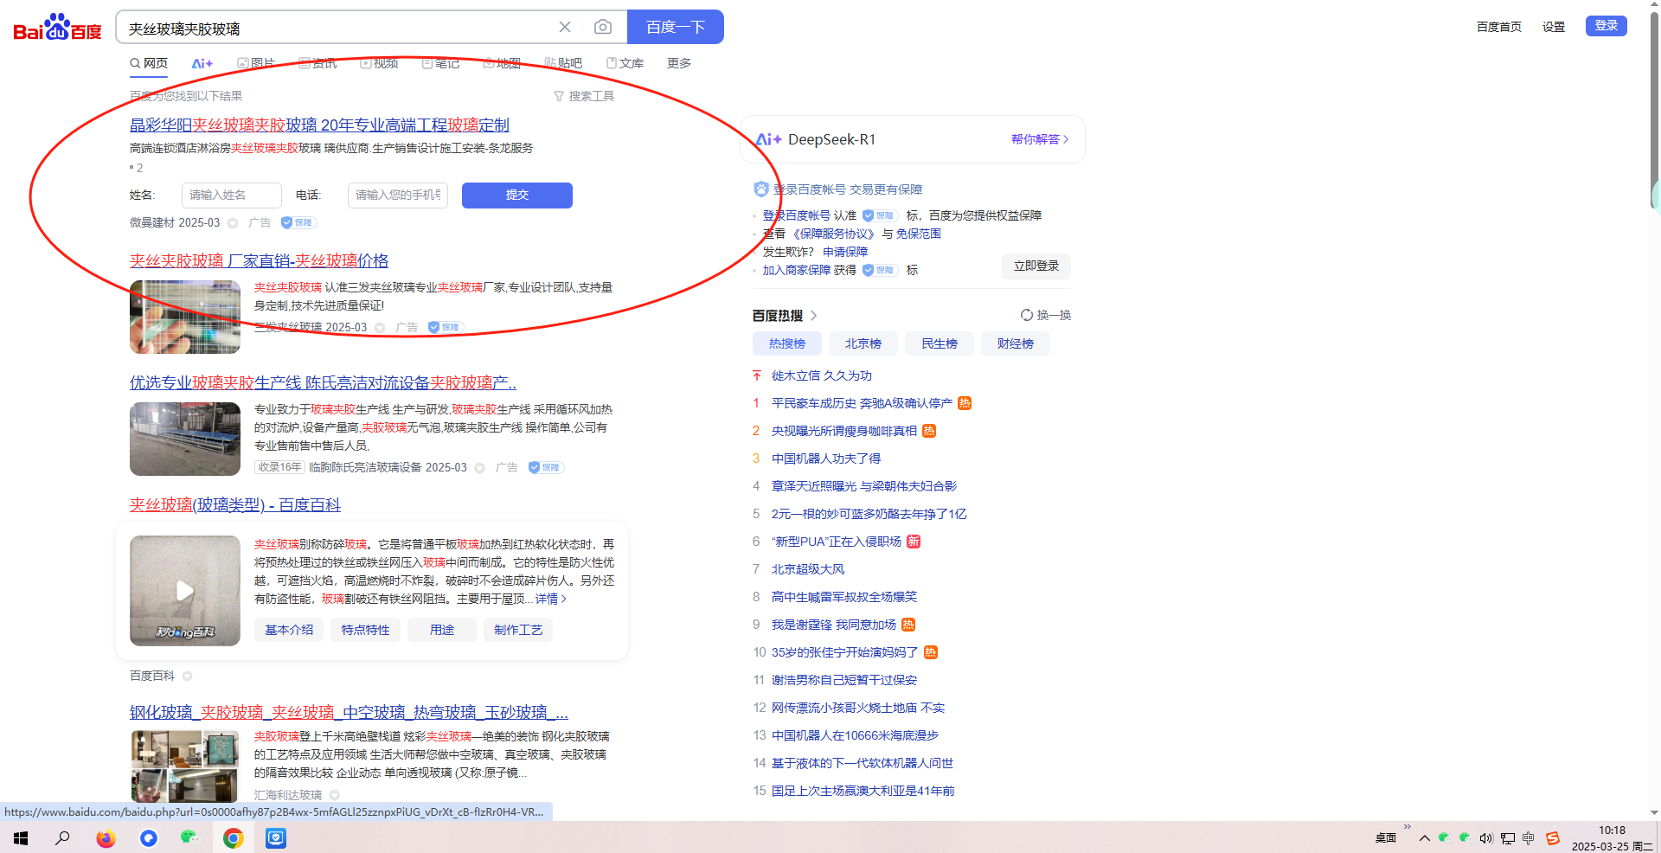Screen dimensions: 1661x853
Task: Focus the 电话 phone number input field
Action: coord(398,196)
